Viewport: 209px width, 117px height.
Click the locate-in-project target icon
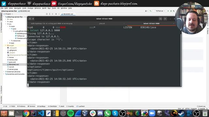(x=47, y=14)
